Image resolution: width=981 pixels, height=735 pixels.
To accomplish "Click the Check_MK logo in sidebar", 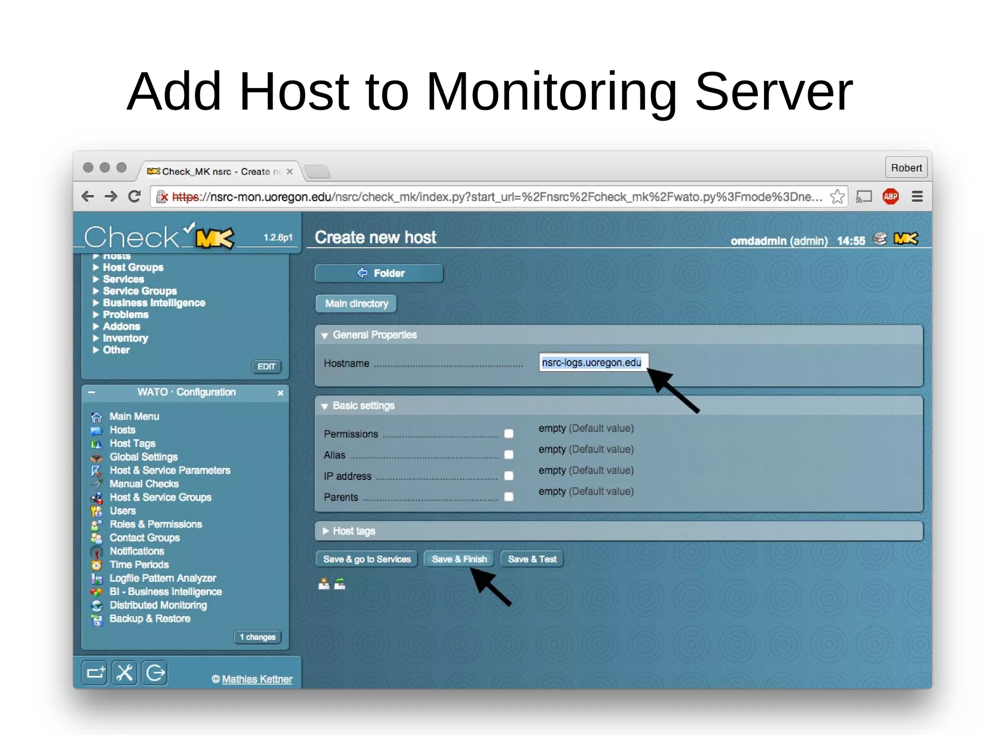I will [x=160, y=236].
